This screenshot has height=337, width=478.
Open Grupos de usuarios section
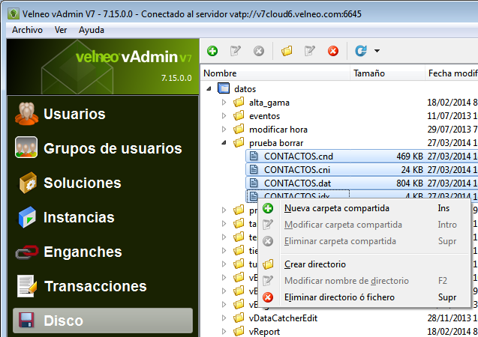tap(103, 148)
